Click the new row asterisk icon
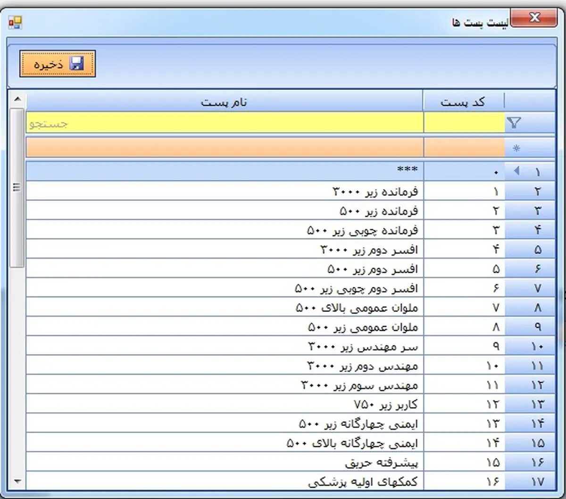The width and height of the screenshot is (566, 499). tap(516, 148)
